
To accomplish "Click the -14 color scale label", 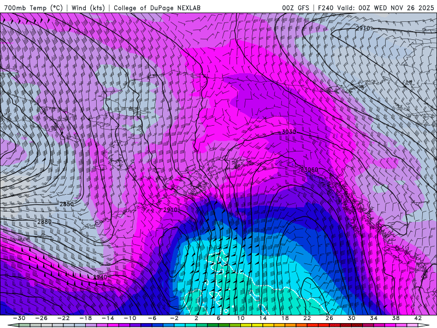I will click(108, 318).
